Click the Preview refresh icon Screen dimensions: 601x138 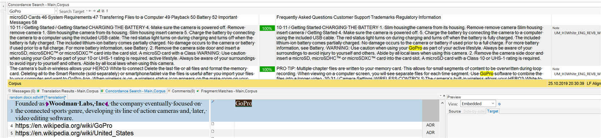499,104
